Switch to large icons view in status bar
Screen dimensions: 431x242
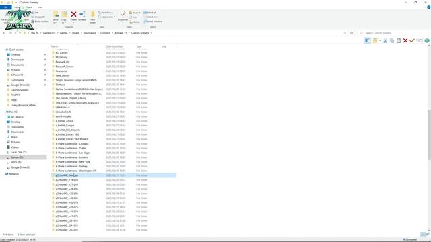click(x=428, y=235)
